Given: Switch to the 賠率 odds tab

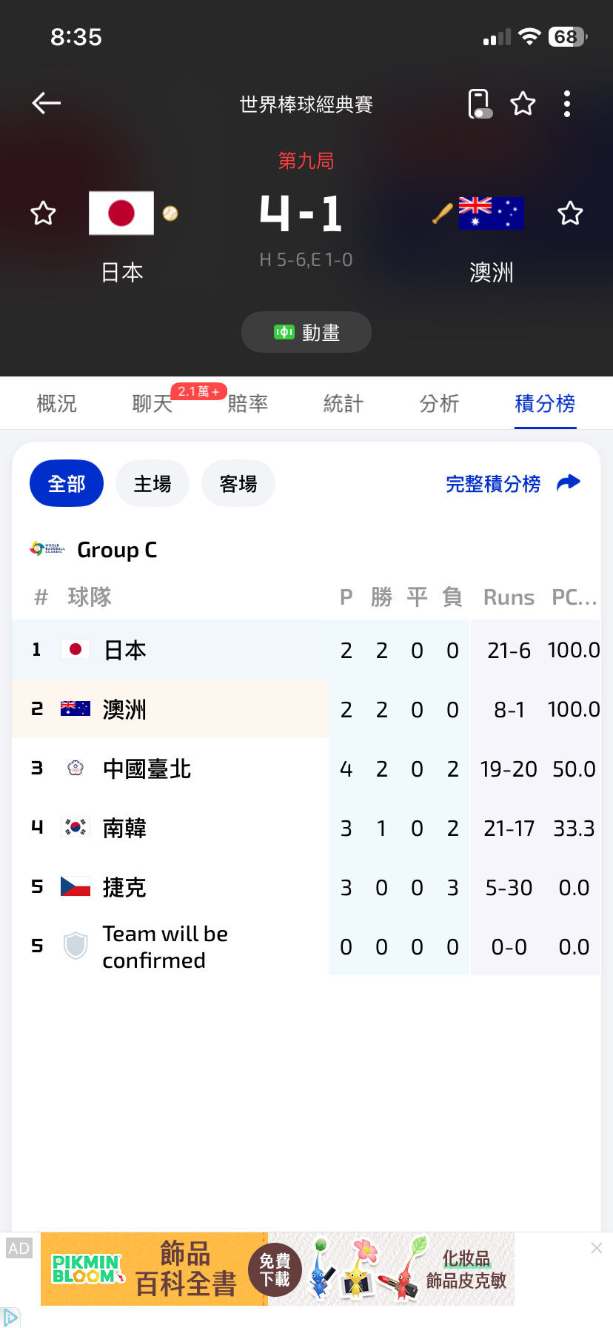Looking at the screenshot, I should point(248,404).
